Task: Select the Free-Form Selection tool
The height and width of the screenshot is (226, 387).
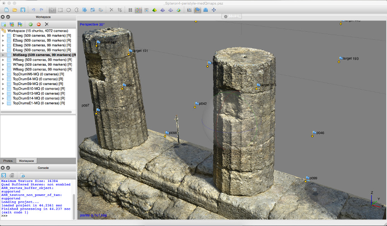Action: coord(76,10)
